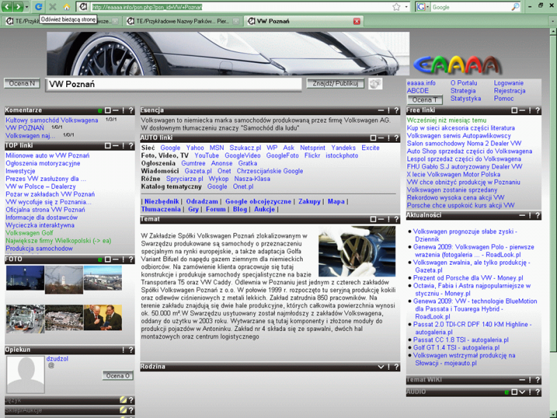This screenshot has height=418, width=557.
Task: Click the page vertical scrollbar
Action: tap(551, 209)
